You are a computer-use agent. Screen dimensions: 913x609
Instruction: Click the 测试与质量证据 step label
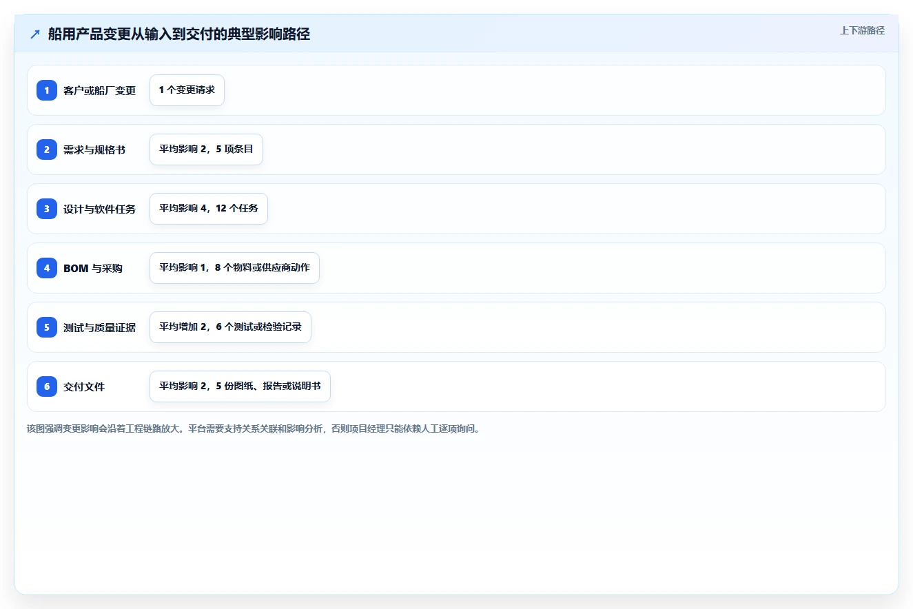coord(99,328)
